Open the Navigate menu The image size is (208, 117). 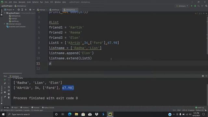pyautogui.click(x=22, y=2)
